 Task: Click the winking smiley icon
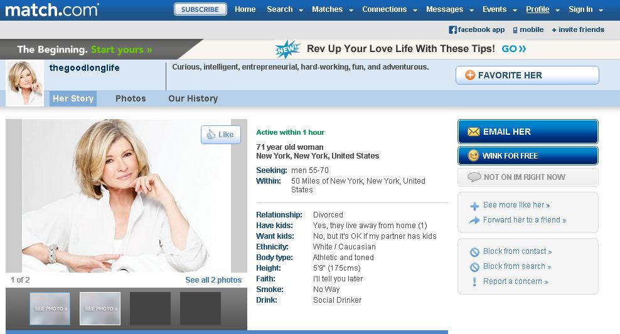tap(473, 155)
